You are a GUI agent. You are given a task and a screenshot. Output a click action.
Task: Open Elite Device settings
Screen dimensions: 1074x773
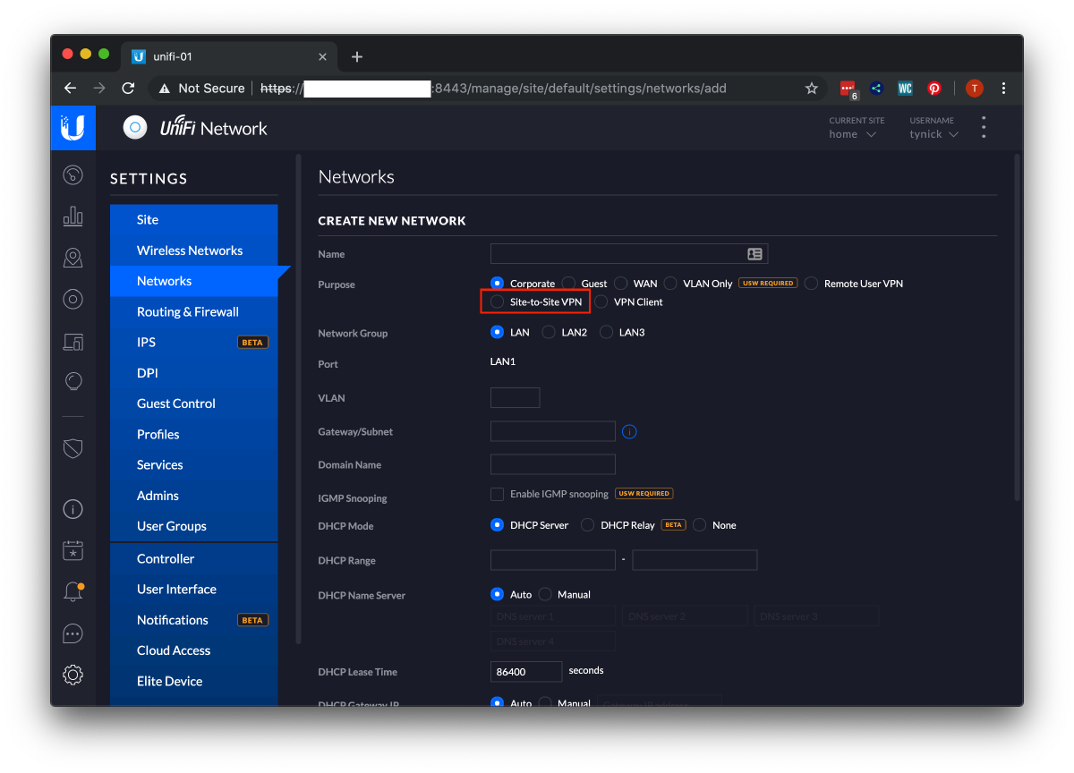[194, 682]
